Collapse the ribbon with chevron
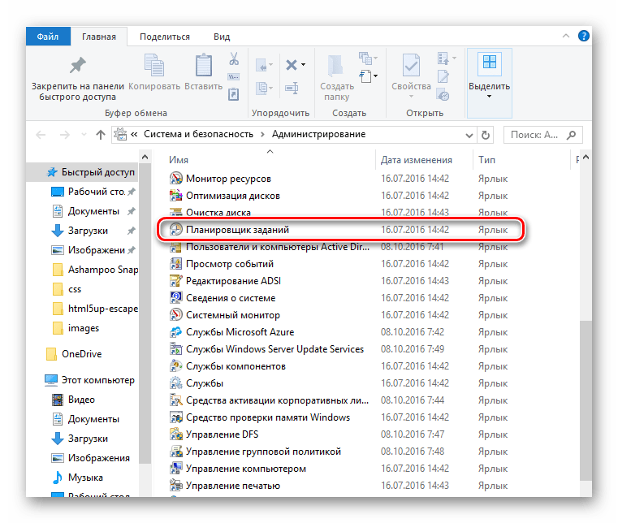 click(x=566, y=36)
